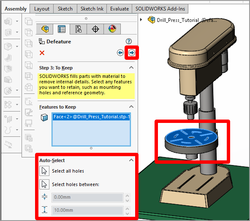
Task: Increase the 0.00mm value with up spinner
Action: point(127,196)
